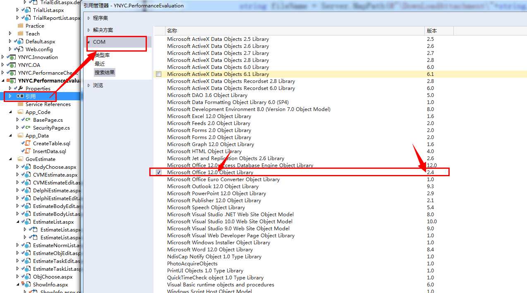
Task: Select Microsoft ActiveX Data Objects 2.5 Library row
Action: pyautogui.click(x=340, y=39)
